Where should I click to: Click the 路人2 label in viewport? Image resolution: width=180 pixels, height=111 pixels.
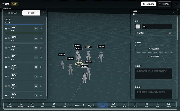point(88,62)
